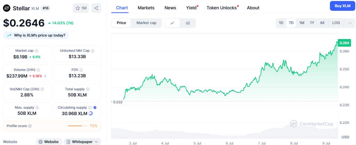Click the 7 Jul date marker
The width and height of the screenshot is (356, 145).
(x=262, y=143)
